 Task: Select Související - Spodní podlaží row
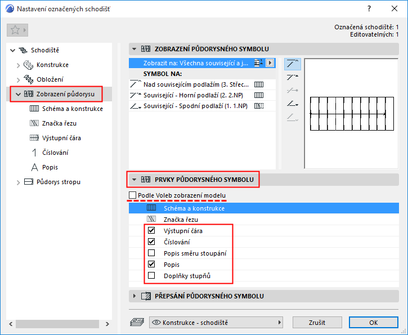tap(202, 106)
